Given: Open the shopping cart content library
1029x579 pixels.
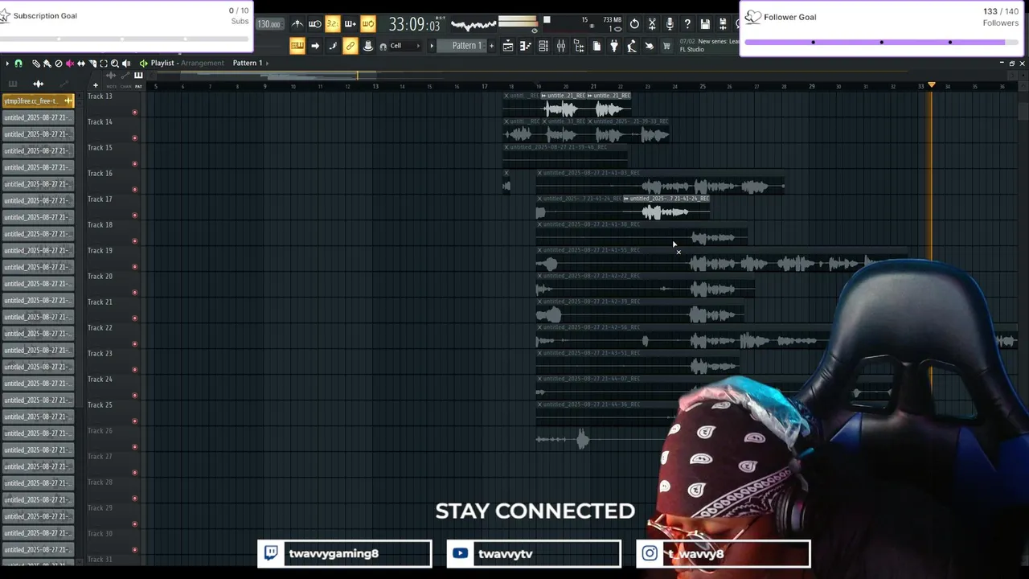Looking at the screenshot, I should (x=666, y=46).
